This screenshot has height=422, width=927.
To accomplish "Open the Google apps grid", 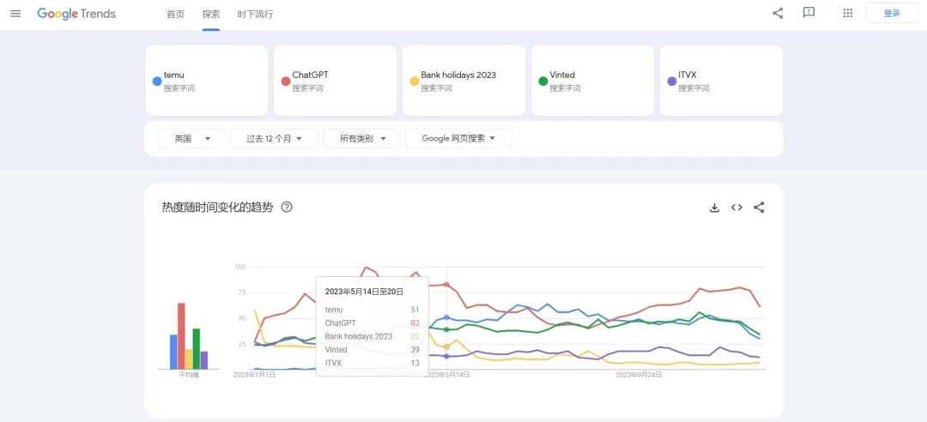I will click(x=848, y=13).
